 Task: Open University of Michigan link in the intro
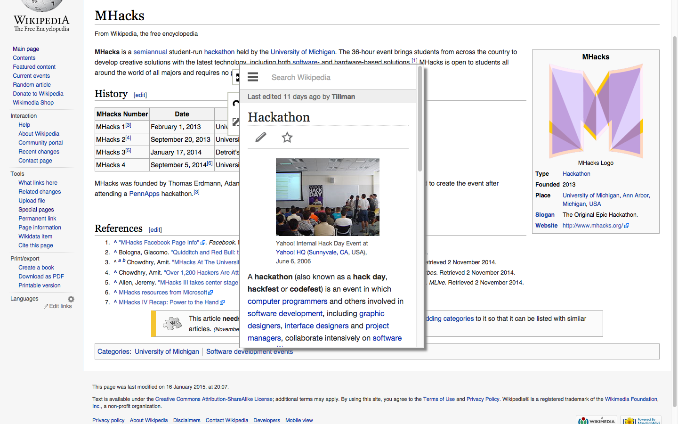coord(303,52)
